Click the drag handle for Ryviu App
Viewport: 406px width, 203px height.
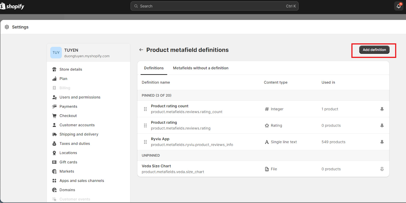click(x=145, y=142)
